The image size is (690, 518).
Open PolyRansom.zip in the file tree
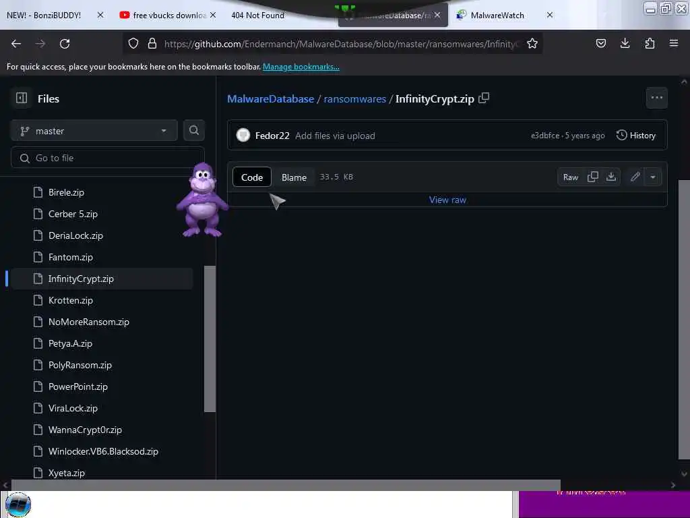[x=80, y=365]
